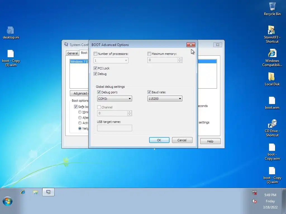Click the Advanced options button behind dialog
This screenshot has width=286, height=214.
coord(79,93)
